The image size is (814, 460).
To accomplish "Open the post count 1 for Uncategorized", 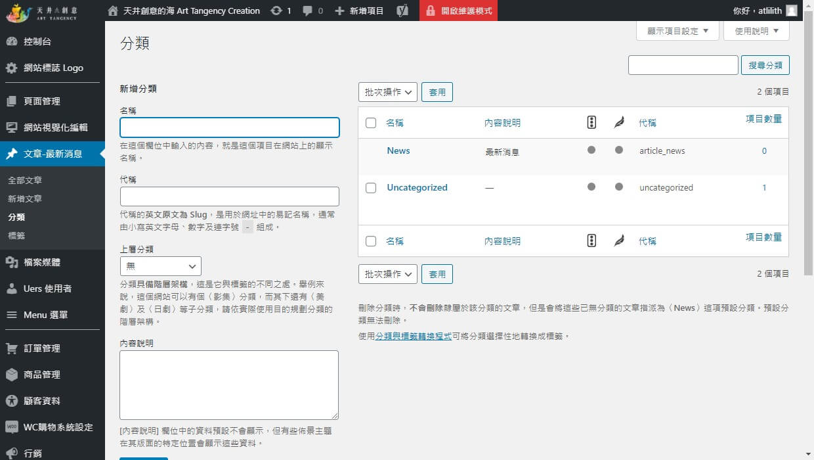I will point(764,187).
